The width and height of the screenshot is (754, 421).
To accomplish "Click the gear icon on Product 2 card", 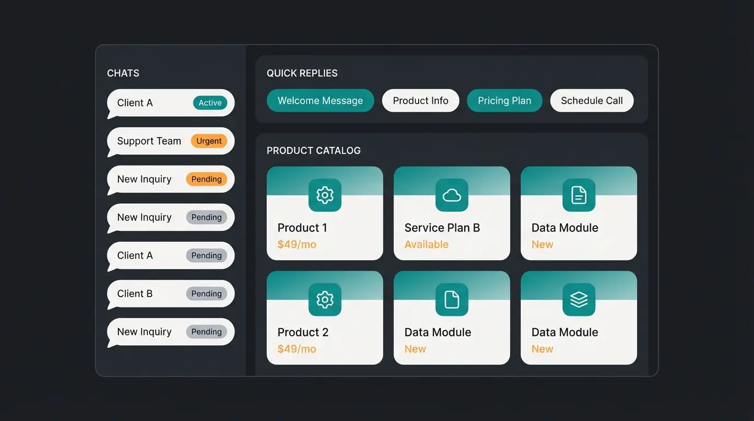I will pos(325,299).
